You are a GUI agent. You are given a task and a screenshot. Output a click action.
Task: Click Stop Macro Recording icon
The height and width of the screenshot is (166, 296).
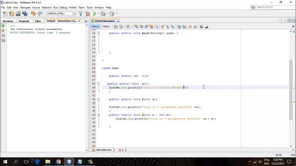pos(195,27)
